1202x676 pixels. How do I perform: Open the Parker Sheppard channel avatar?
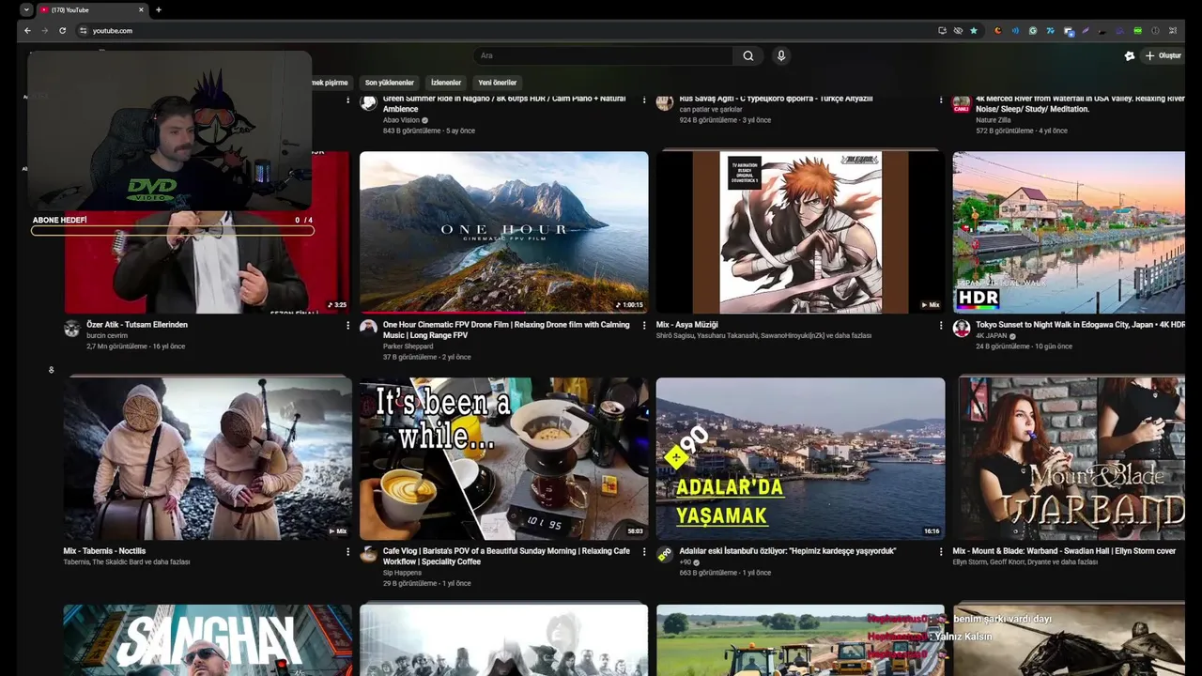coord(368,328)
